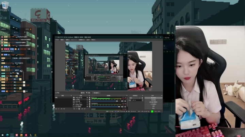Mute the 麦克风/Aux channel via speaker icon
Image resolution: width=245 pixels, height=137 pixels.
[x=122, y=101]
